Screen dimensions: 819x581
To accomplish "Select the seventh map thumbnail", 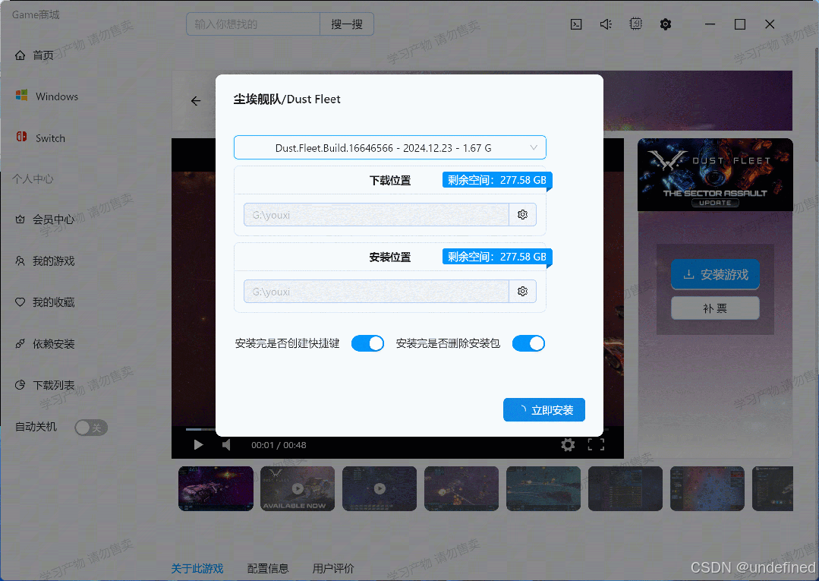I will pyautogui.click(x=707, y=488).
